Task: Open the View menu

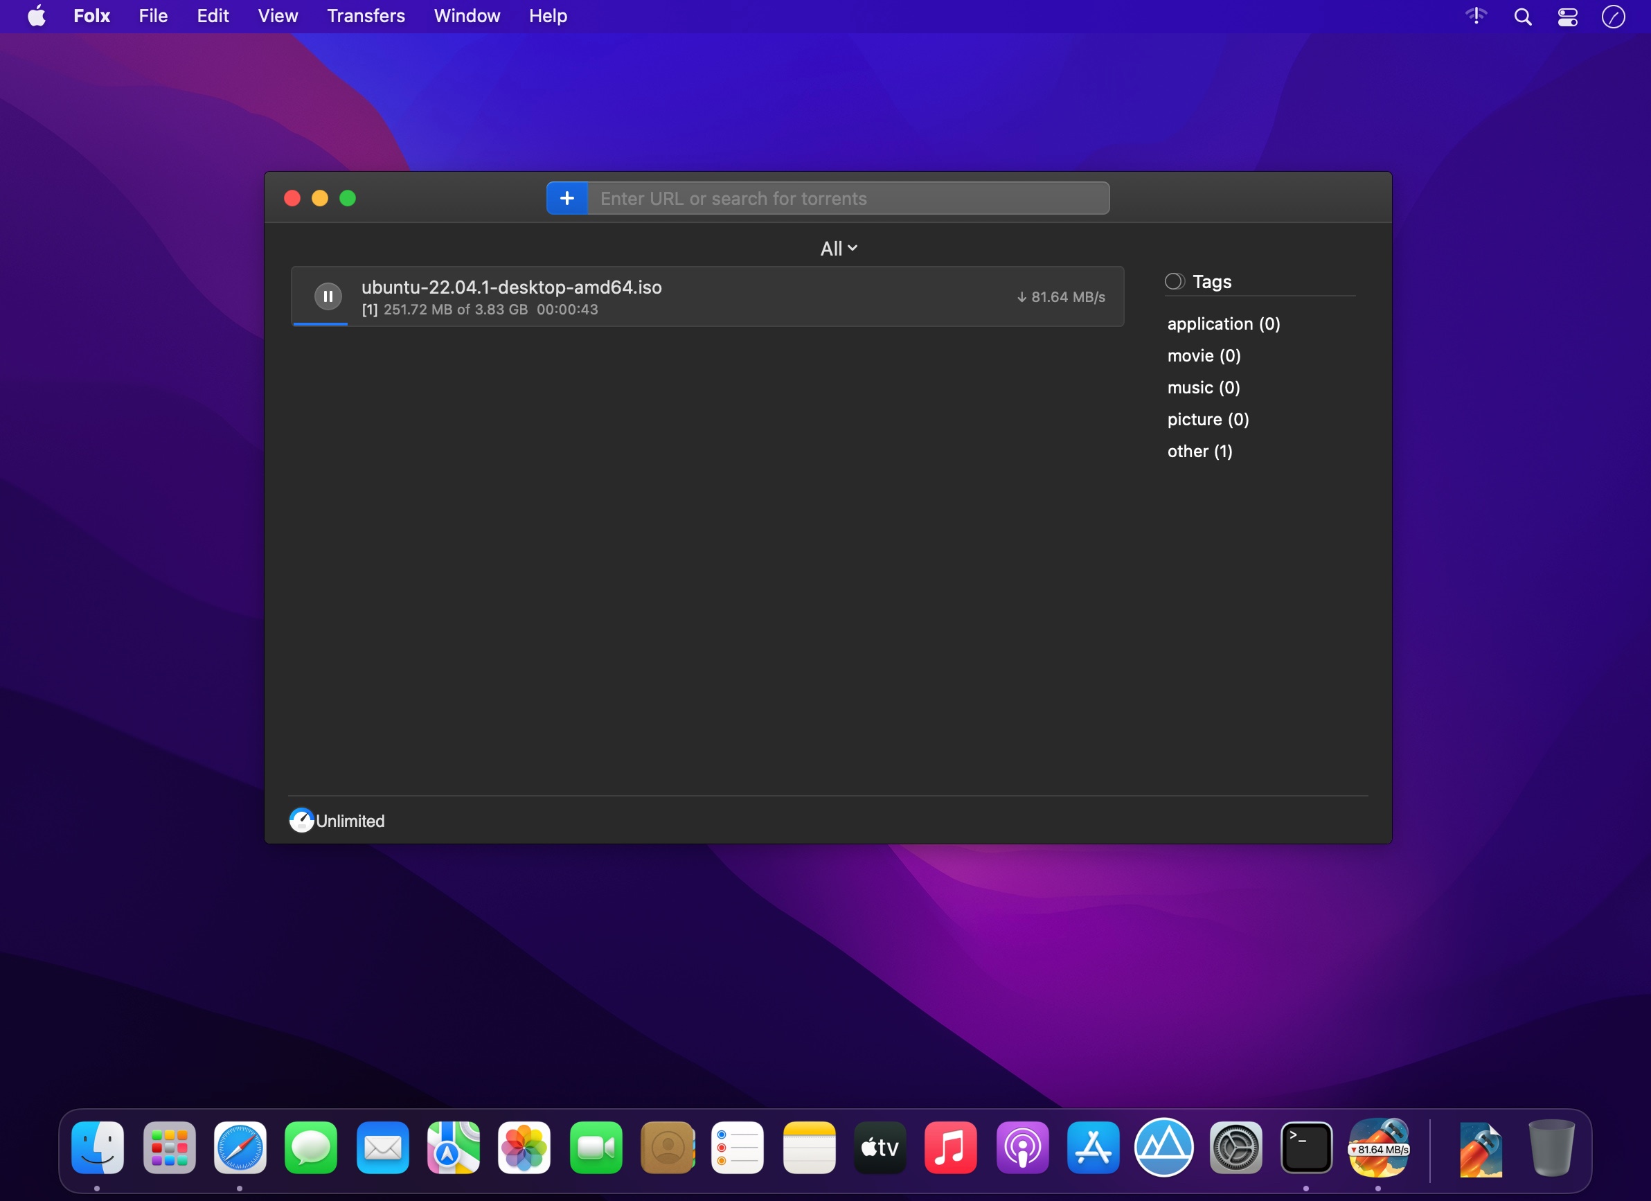Action: pyautogui.click(x=277, y=16)
